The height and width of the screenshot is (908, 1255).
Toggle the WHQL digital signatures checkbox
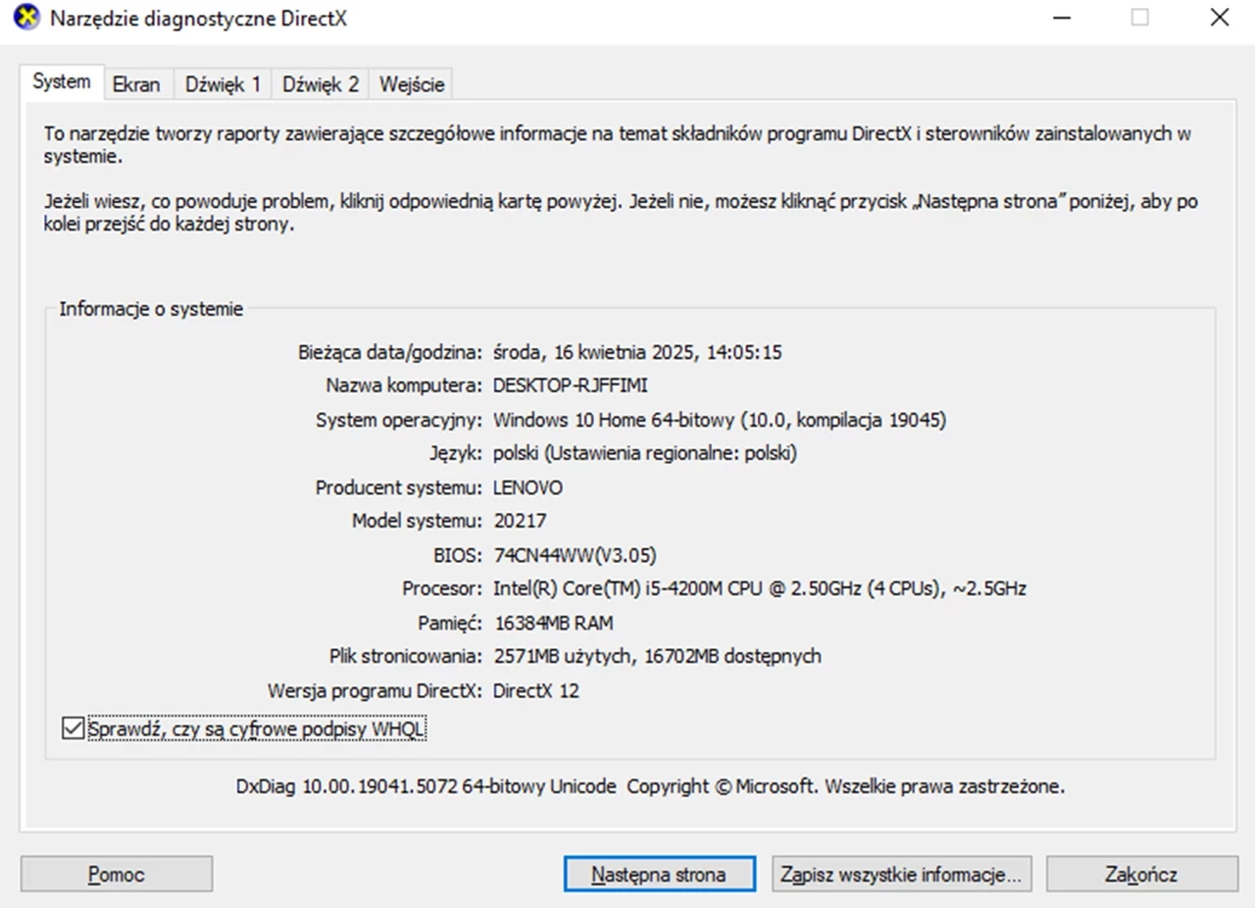72,729
